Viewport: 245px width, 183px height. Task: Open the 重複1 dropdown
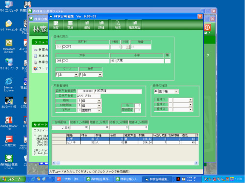click(x=191, y=100)
